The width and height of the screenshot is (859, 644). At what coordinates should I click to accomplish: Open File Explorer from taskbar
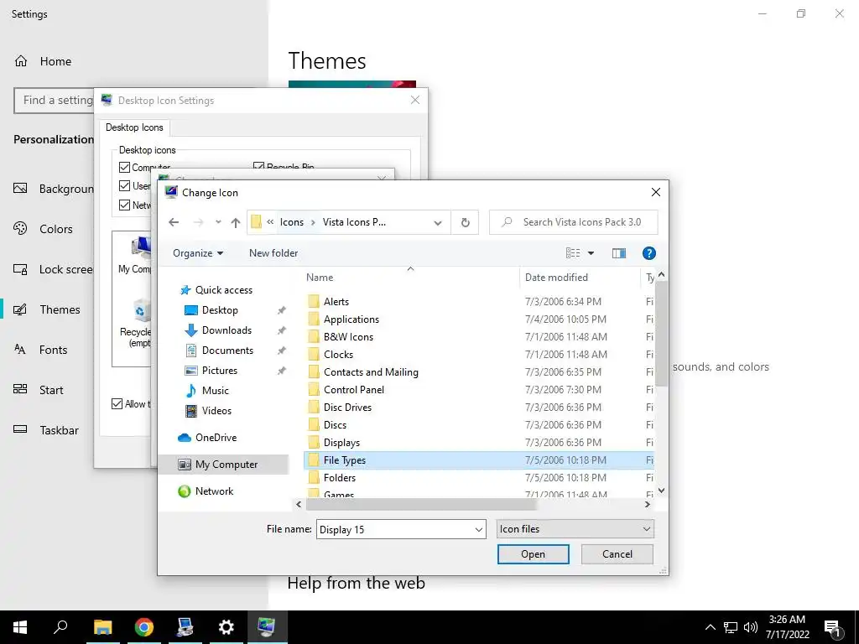point(102,627)
